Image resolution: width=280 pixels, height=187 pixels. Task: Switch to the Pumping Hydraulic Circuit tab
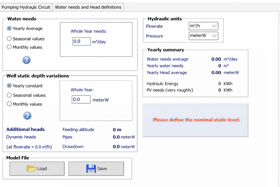tap(26, 7)
